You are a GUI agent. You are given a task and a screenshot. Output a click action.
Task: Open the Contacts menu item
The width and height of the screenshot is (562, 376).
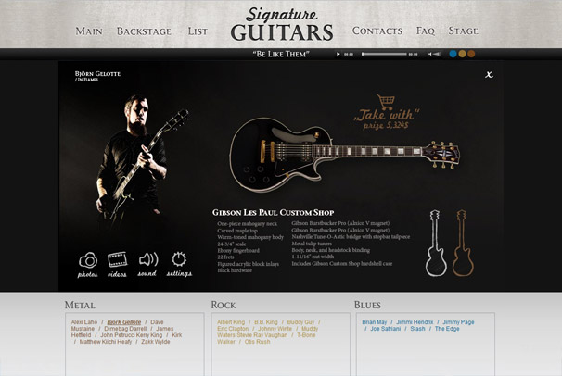tap(377, 31)
